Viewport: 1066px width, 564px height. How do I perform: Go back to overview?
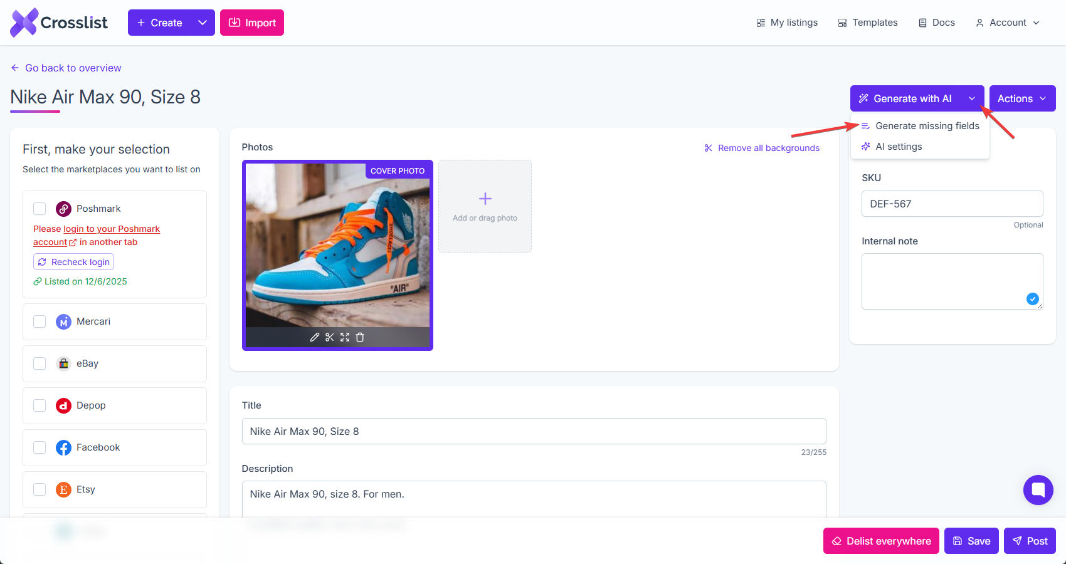[x=66, y=68]
